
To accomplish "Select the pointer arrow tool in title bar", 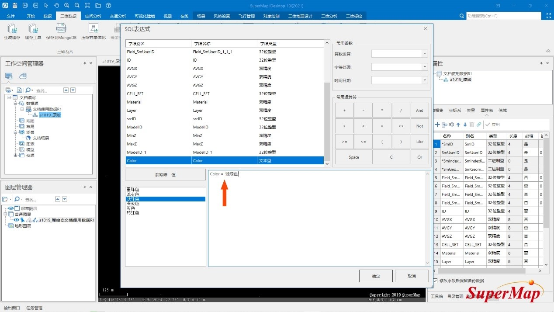I will coord(46,5).
